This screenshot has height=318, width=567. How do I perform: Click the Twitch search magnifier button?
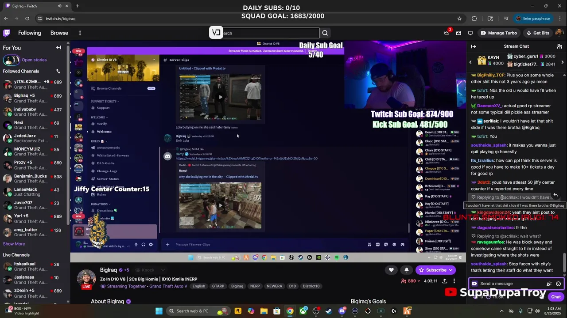pyautogui.click(x=325, y=33)
